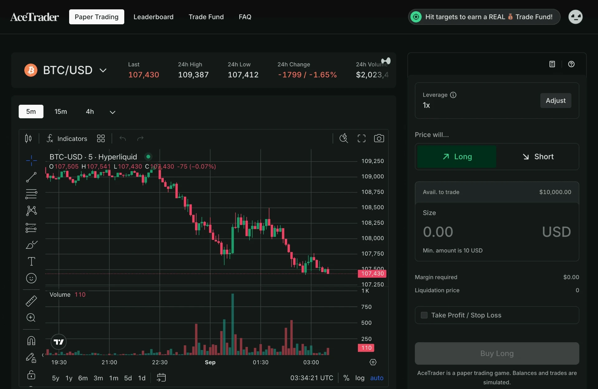Switch to the Leaderboard tab

[154, 17]
